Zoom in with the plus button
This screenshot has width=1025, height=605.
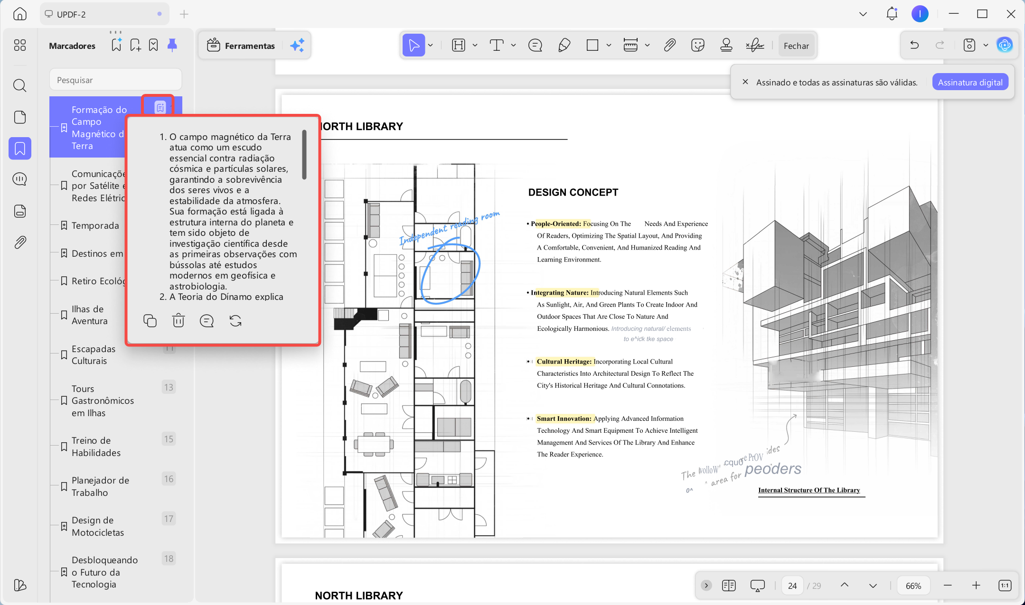coord(976,585)
